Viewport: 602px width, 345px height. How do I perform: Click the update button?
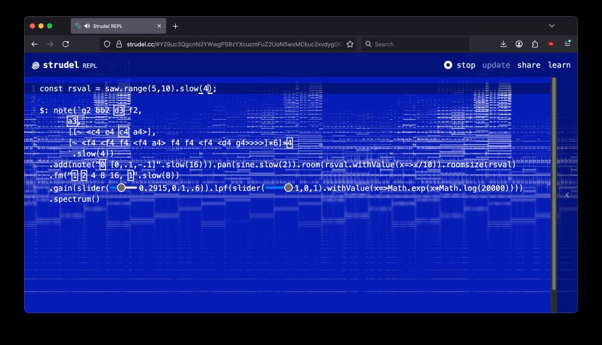(x=496, y=65)
